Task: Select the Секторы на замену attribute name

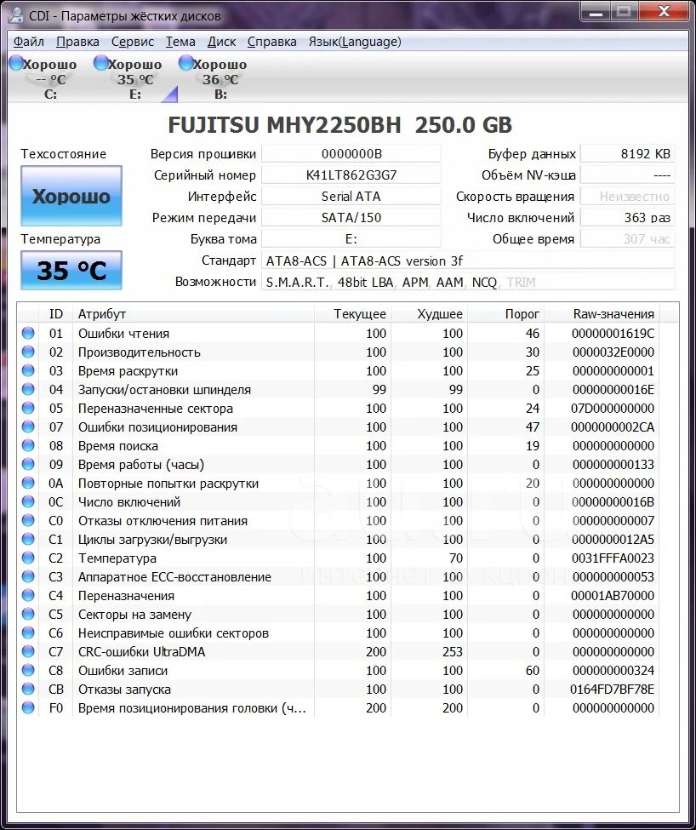Action: [134, 615]
